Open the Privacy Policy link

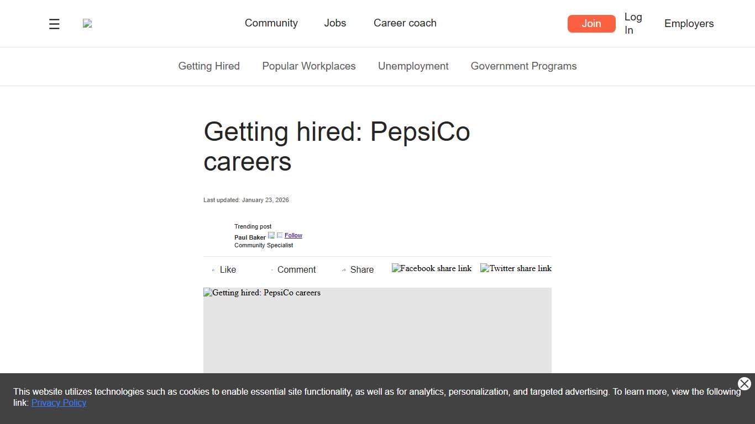click(59, 402)
